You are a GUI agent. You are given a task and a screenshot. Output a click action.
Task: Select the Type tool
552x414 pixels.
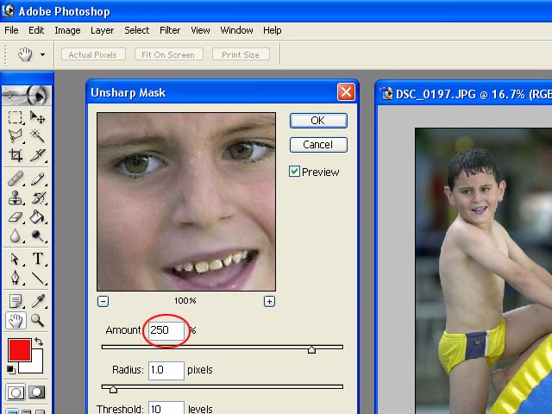(x=37, y=259)
